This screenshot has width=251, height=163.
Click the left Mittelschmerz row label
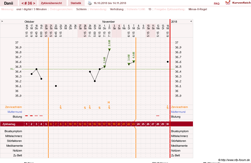pos(14,136)
